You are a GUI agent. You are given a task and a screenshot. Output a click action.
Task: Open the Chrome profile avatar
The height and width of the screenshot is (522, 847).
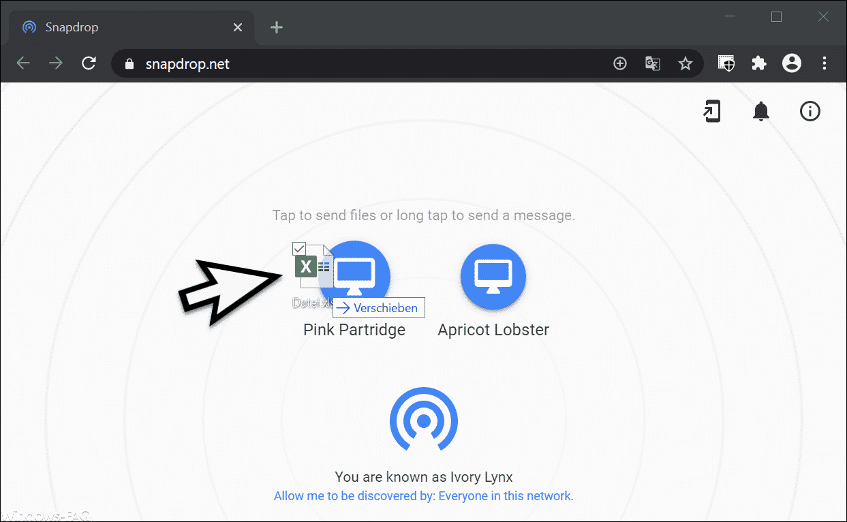(x=792, y=63)
